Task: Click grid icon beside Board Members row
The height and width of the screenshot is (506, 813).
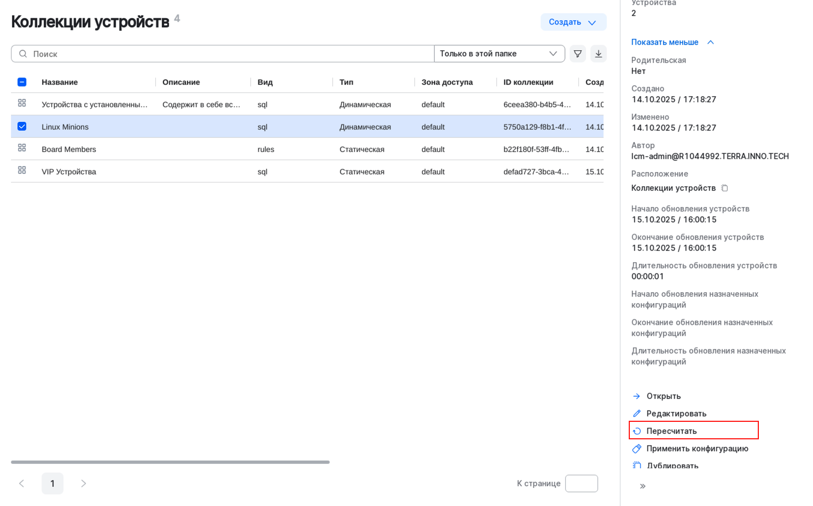Action: tap(22, 148)
